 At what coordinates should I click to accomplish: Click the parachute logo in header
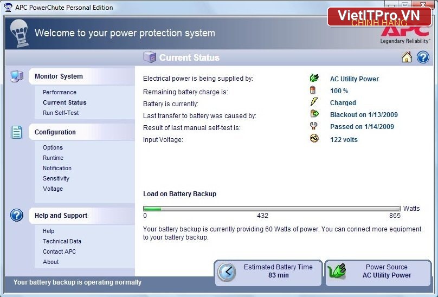[x=19, y=33]
